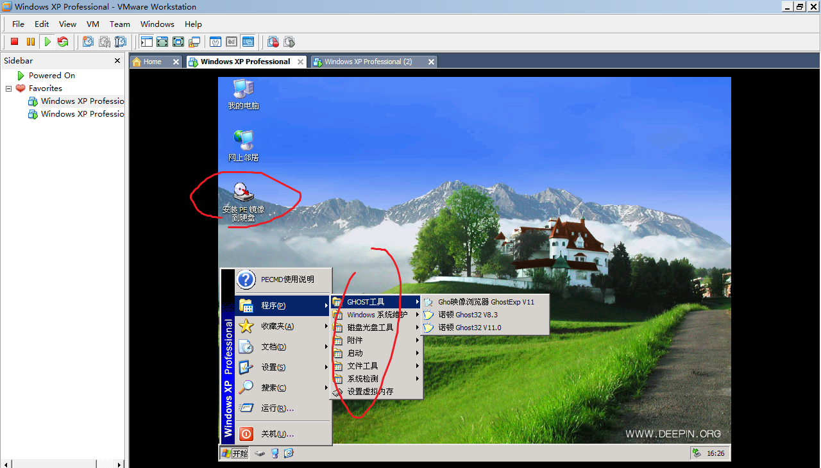Open the View menu
Viewport: 821px width, 468px height.
(67, 24)
